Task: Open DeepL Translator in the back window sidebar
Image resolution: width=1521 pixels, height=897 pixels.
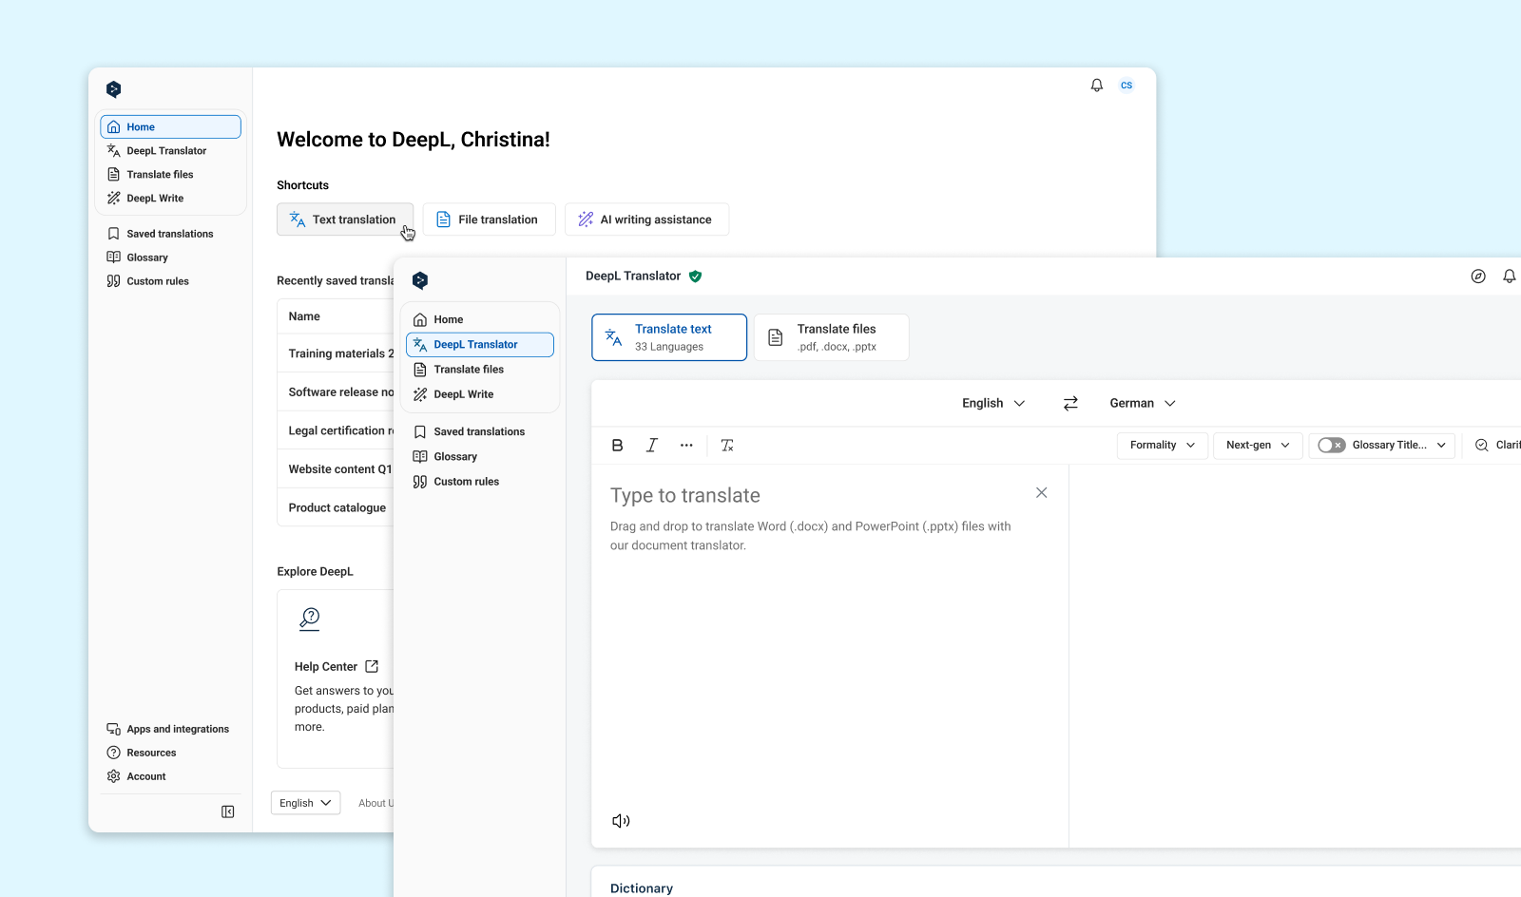Action: click(x=170, y=151)
